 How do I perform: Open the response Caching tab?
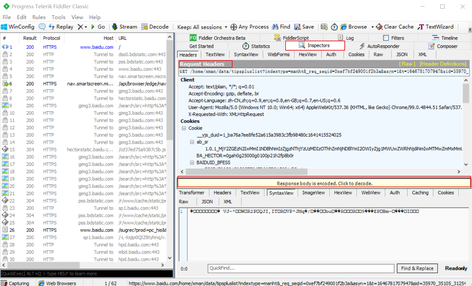(x=420, y=193)
